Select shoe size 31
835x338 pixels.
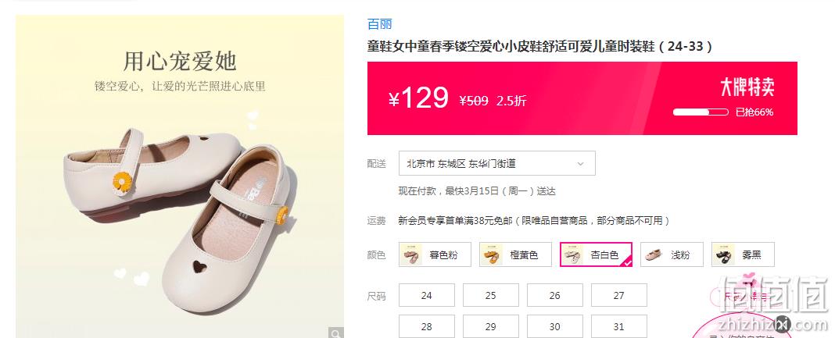point(618,326)
